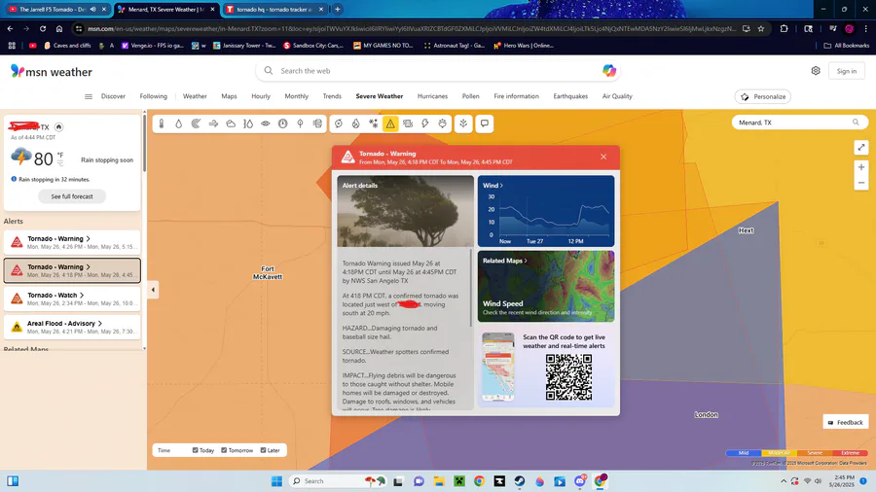Expand the Tornado Warning alert ending 5:15
This screenshot has width=876, height=492.
tap(72, 242)
